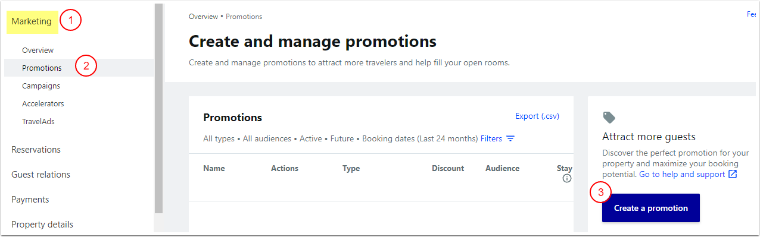This screenshot has height=237, width=760.
Task: Click the price tag icon above Attract more guests
Action: [609, 117]
